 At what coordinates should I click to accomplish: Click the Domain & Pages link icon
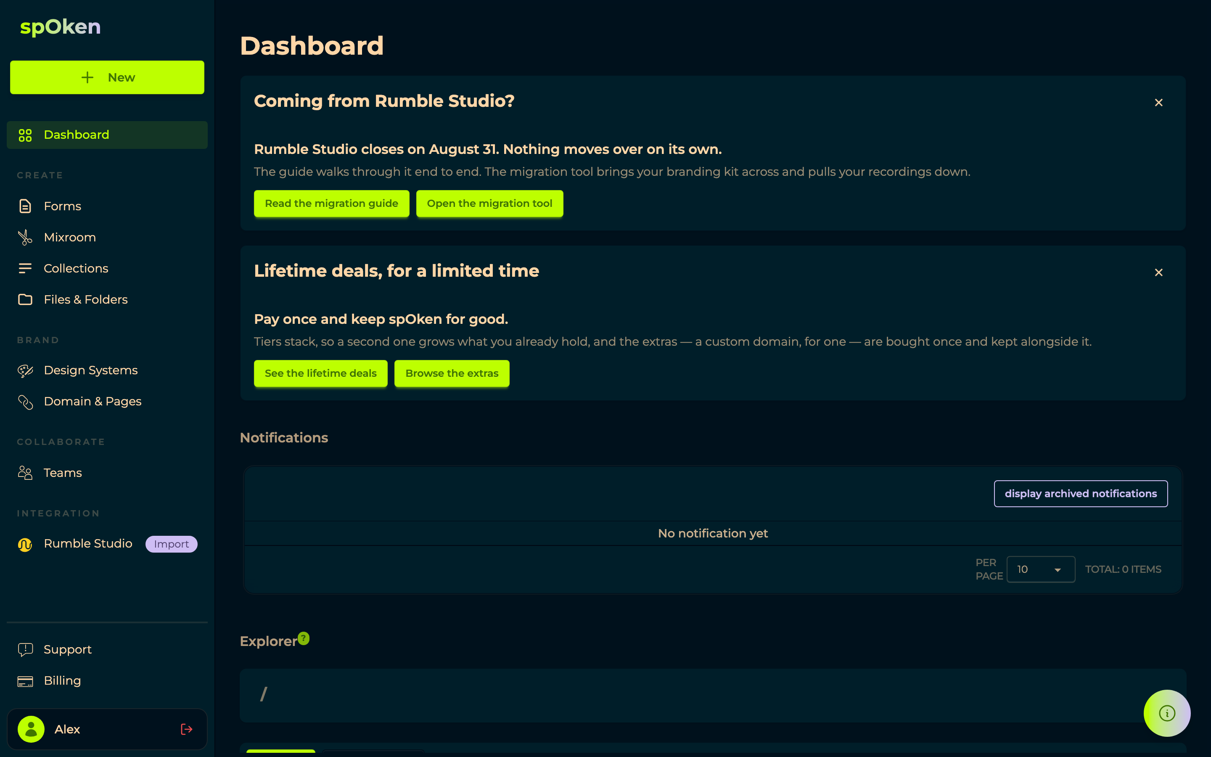(x=25, y=402)
